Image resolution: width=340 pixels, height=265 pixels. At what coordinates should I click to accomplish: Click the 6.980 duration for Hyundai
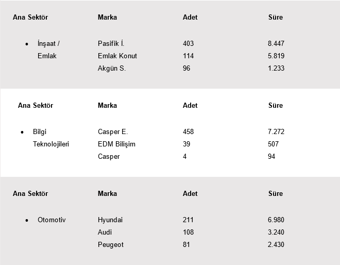pos(276,220)
